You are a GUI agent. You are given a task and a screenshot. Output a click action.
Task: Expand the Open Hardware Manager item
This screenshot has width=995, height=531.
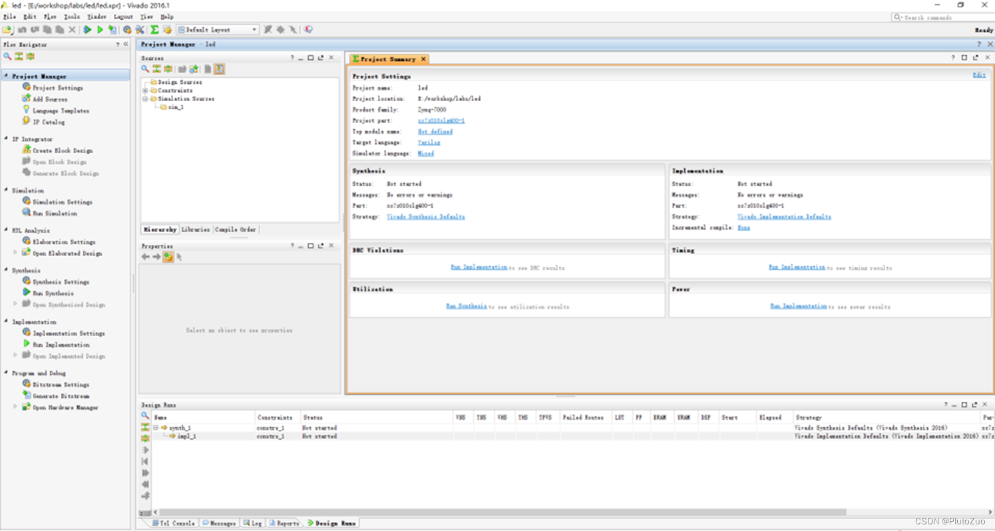pyautogui.click(x=15, y=407)
